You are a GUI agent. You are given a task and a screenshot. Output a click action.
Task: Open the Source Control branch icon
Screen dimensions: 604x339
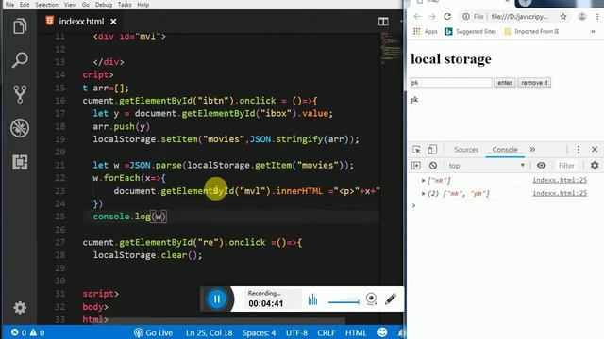(x=20, y=94)
